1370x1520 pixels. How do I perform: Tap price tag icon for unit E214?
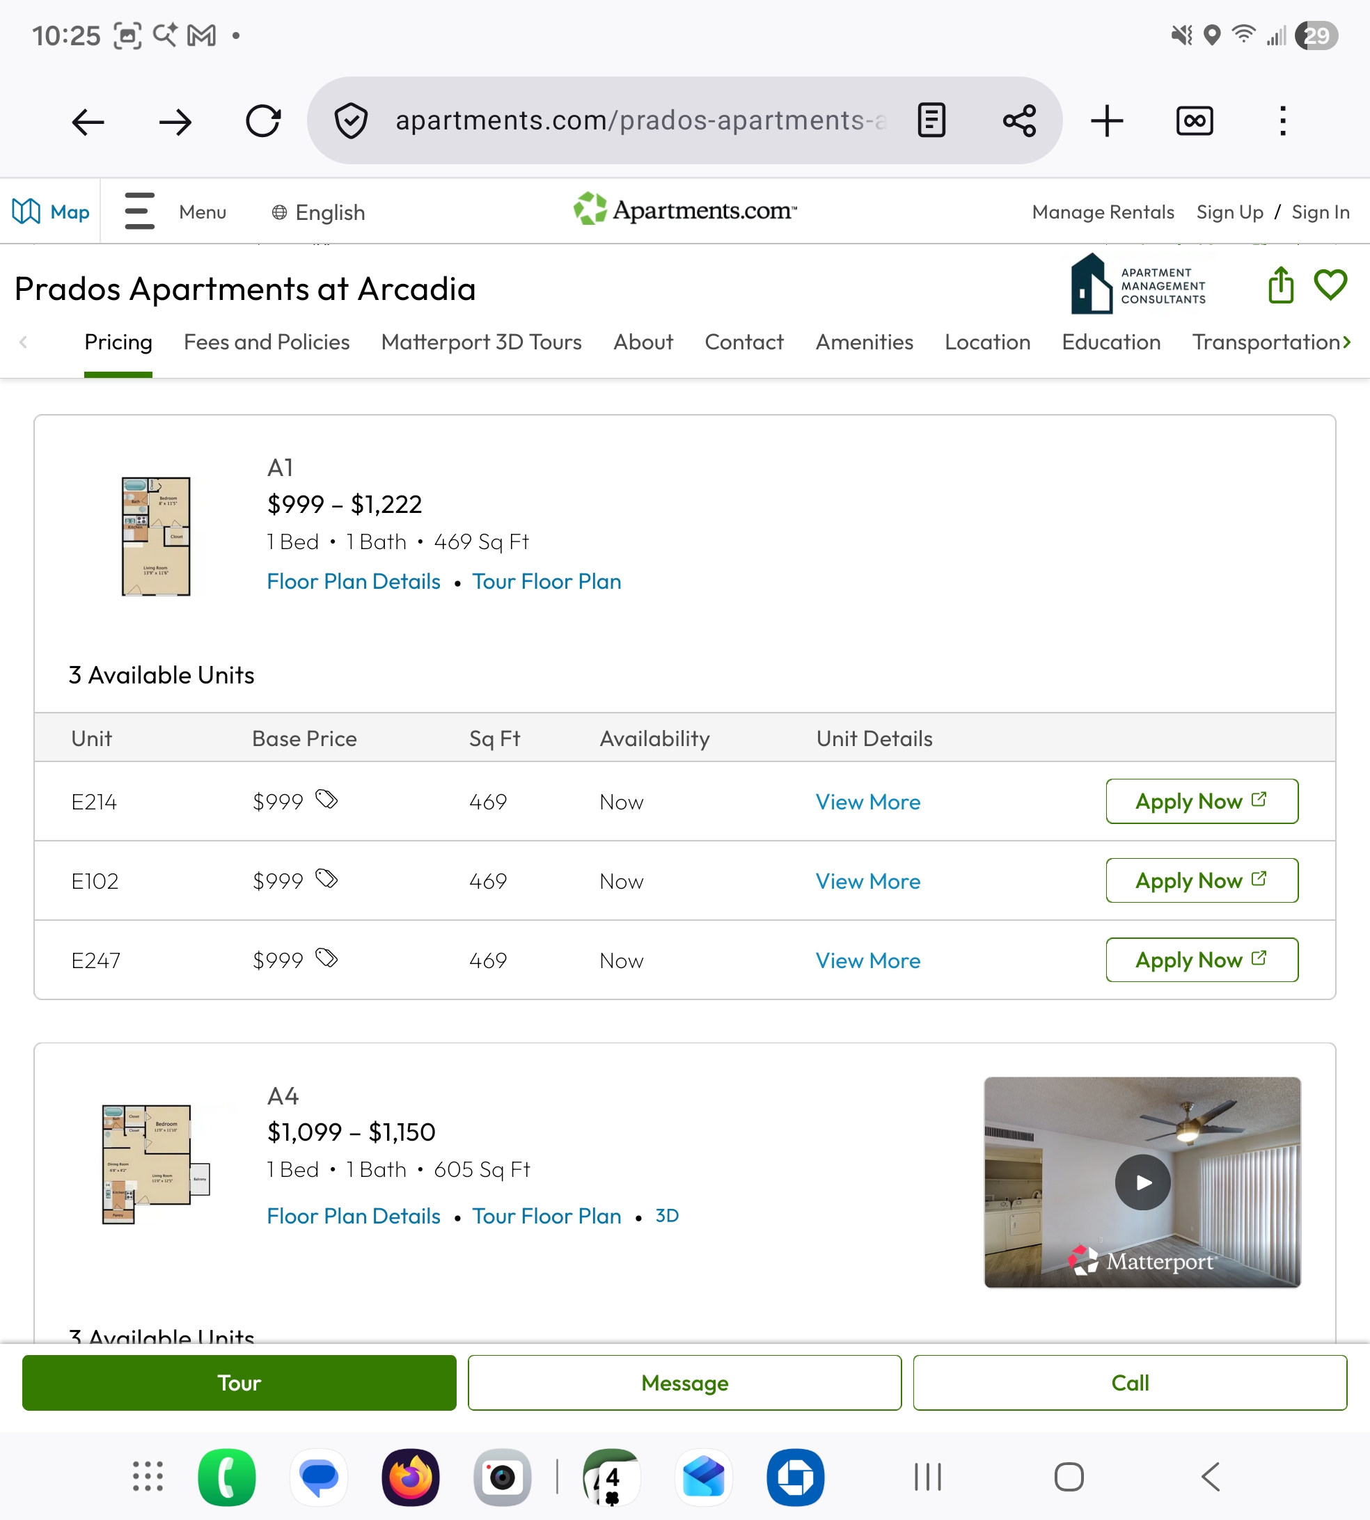point(326,799)
